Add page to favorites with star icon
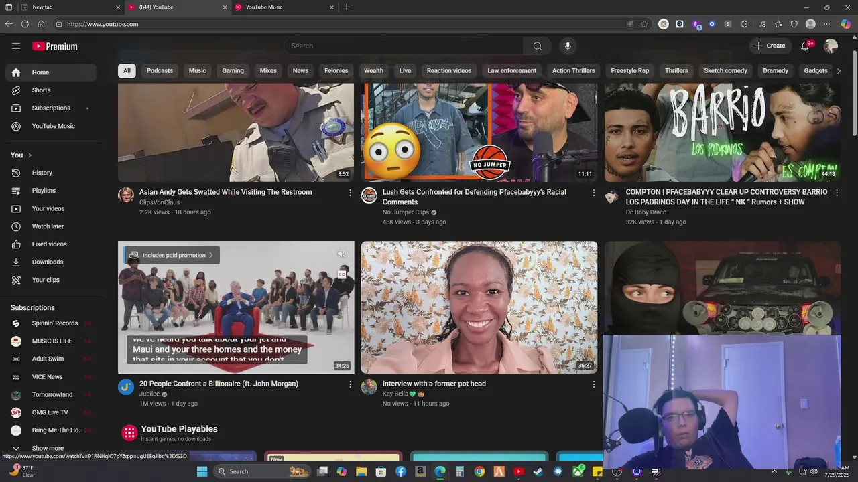Image resolution: width=858 pixels, height=482 pixels. pos(644,24)
